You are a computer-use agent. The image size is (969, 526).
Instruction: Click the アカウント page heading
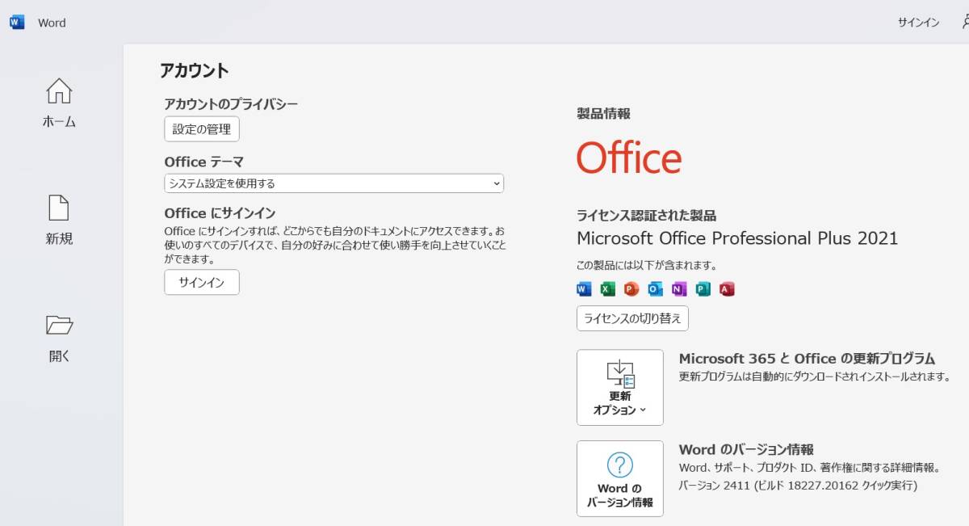195,70
